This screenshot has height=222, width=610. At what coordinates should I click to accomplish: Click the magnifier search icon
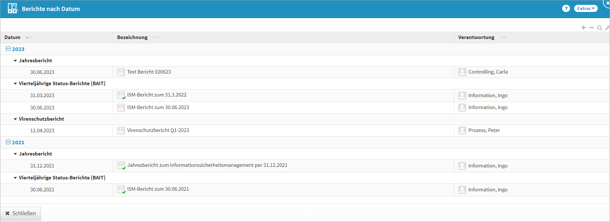[x=599, y=28]
